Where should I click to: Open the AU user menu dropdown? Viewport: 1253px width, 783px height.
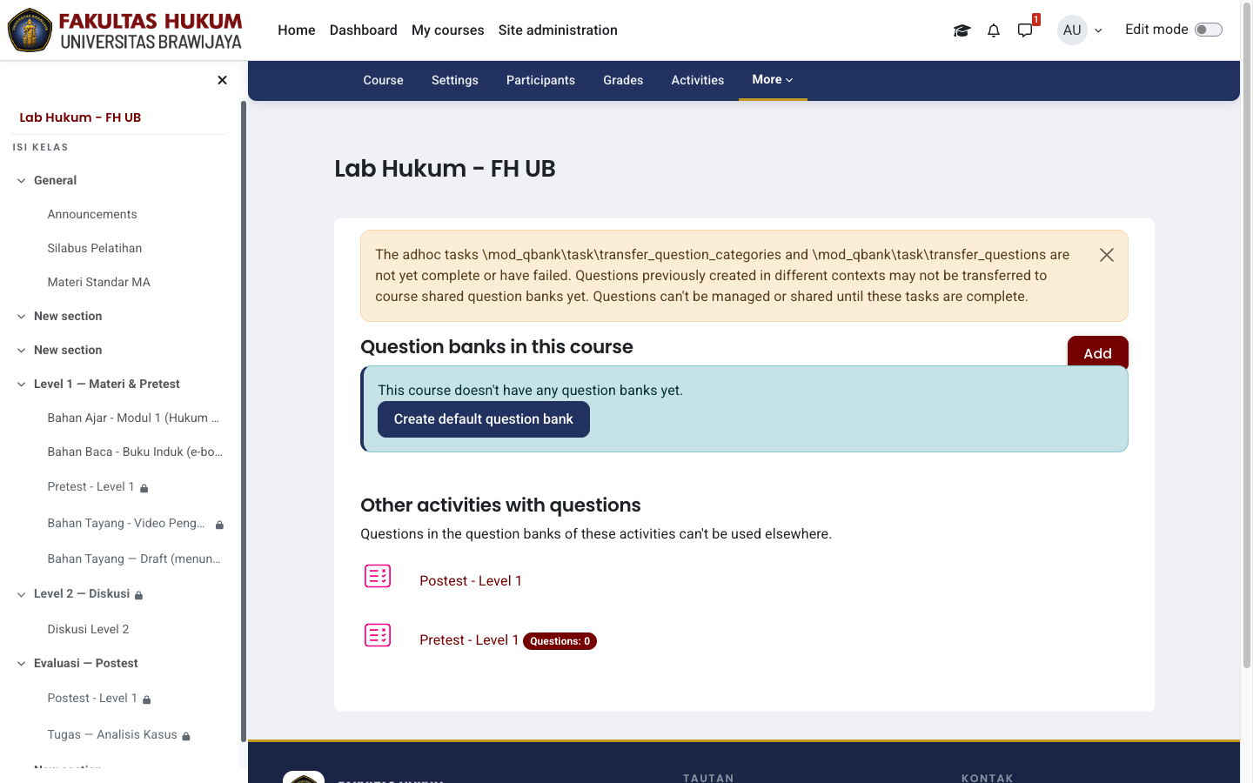(1081, 30)
